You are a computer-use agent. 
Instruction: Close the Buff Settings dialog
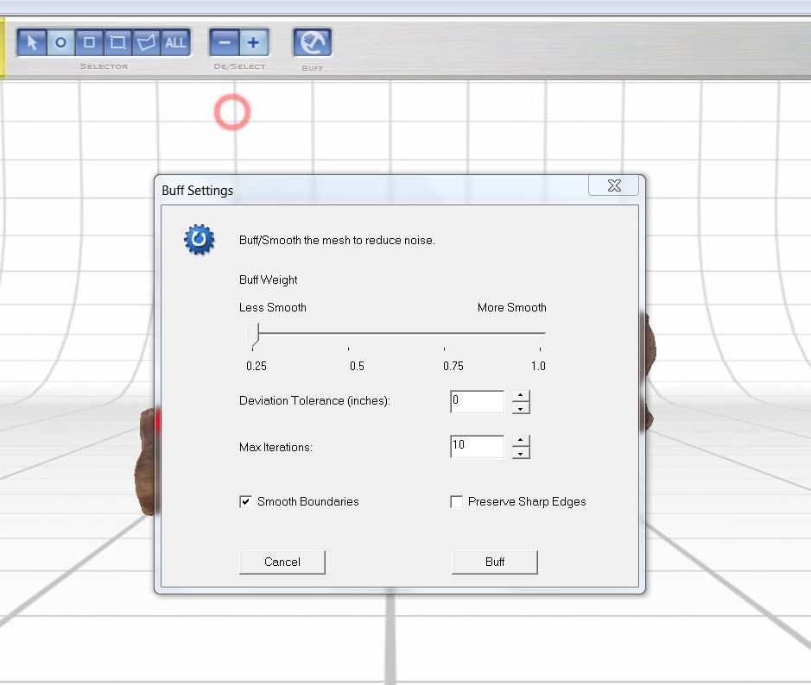(614, 185)
